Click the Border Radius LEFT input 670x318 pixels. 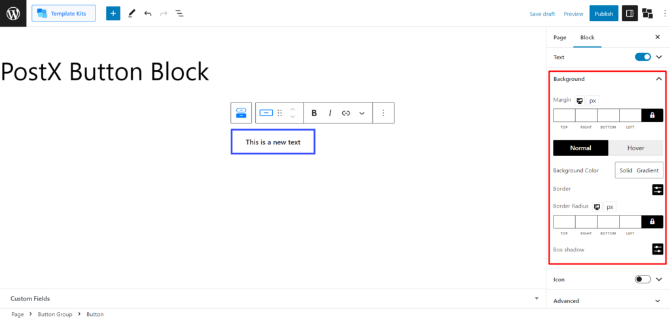(630, 221)
